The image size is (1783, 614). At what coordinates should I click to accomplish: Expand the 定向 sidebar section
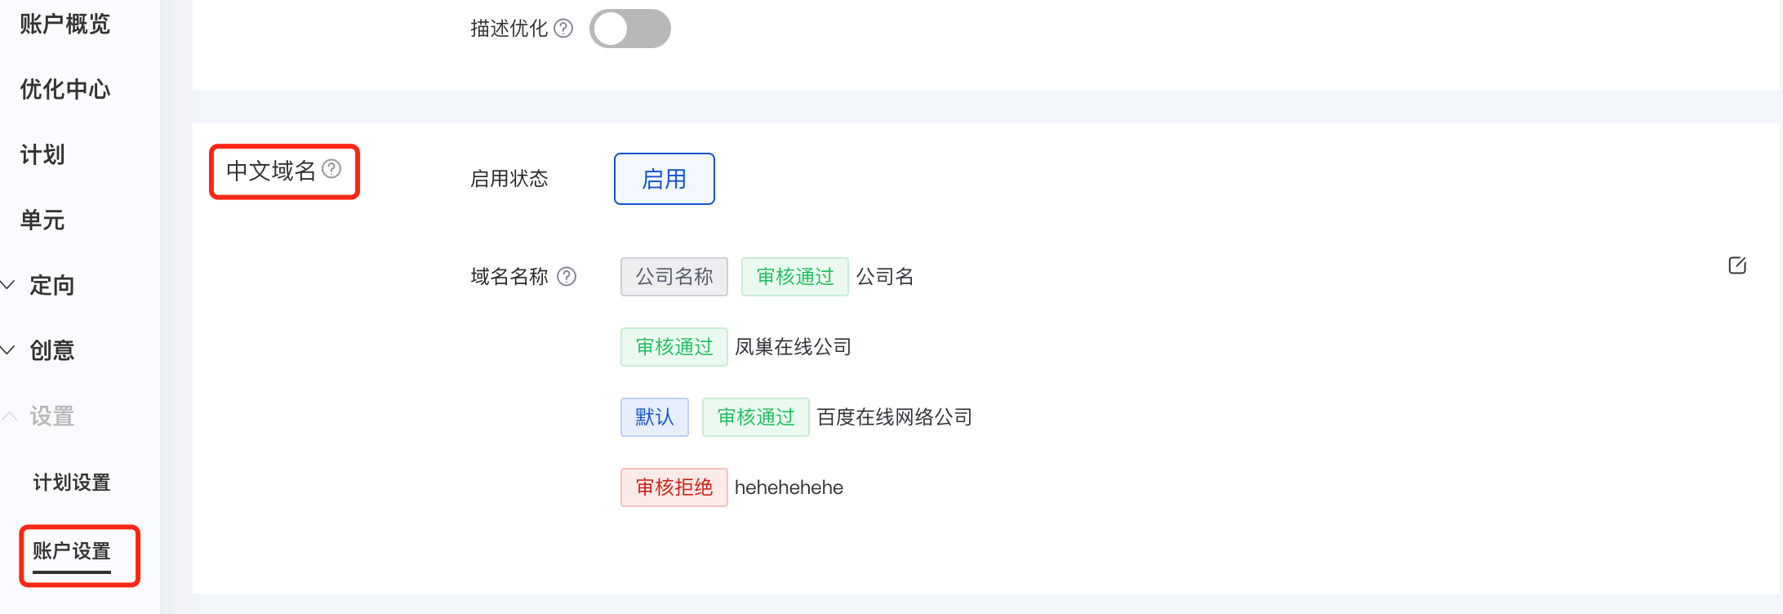pos(39,285)
